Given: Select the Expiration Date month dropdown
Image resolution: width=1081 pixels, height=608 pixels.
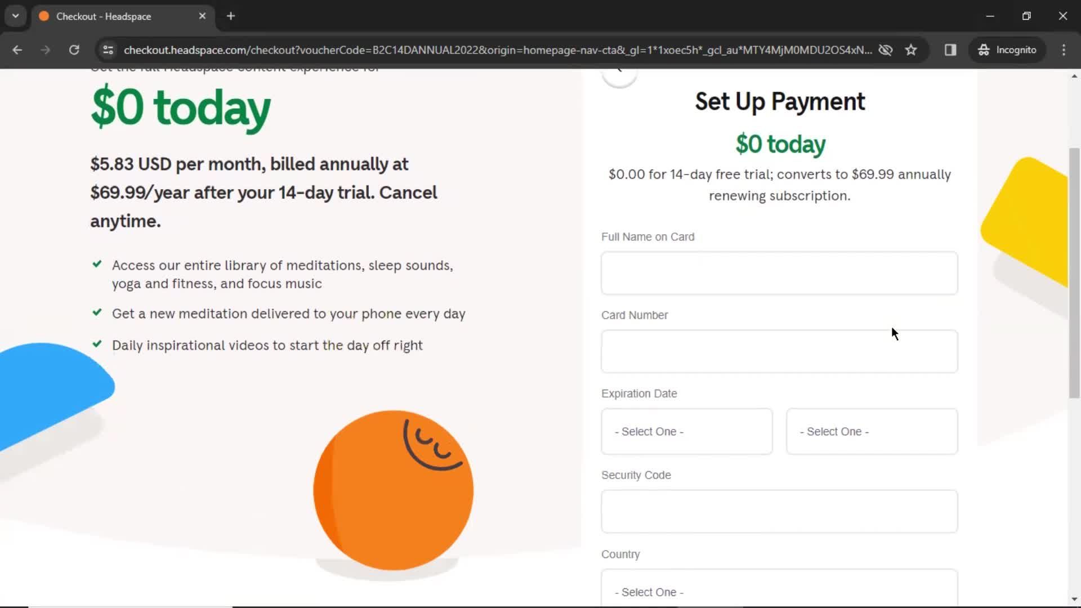Looking at the screenshot, I should point(686,431).
